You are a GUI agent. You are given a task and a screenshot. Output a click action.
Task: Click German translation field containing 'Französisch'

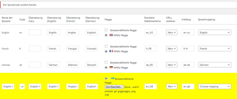(92, 49)
